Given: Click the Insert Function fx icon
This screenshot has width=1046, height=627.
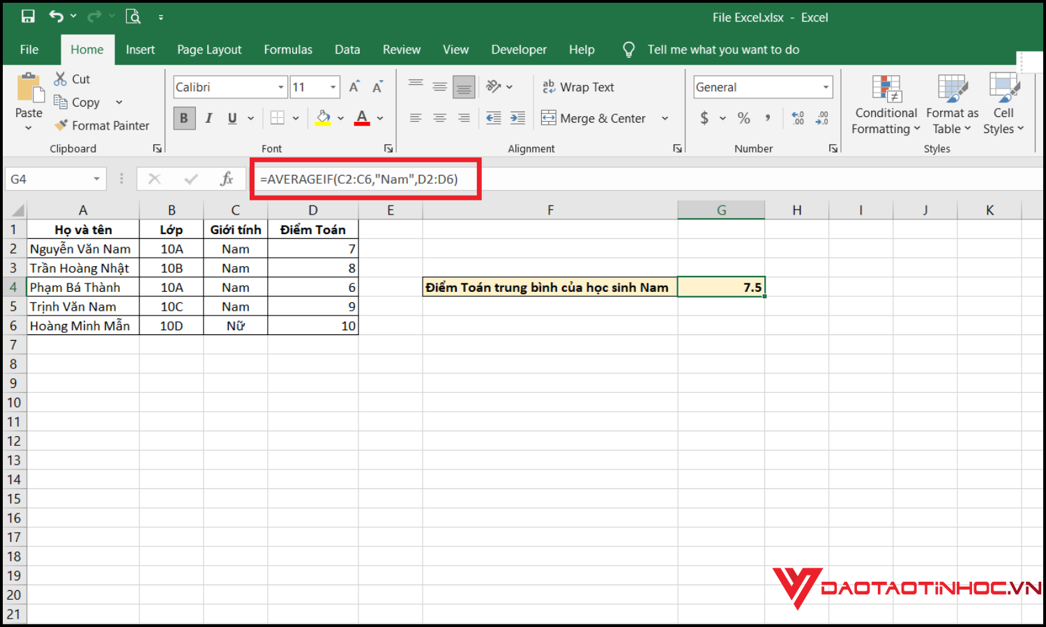Looking at the screenshot, I should pyautogui.click(x=227, y=179).
